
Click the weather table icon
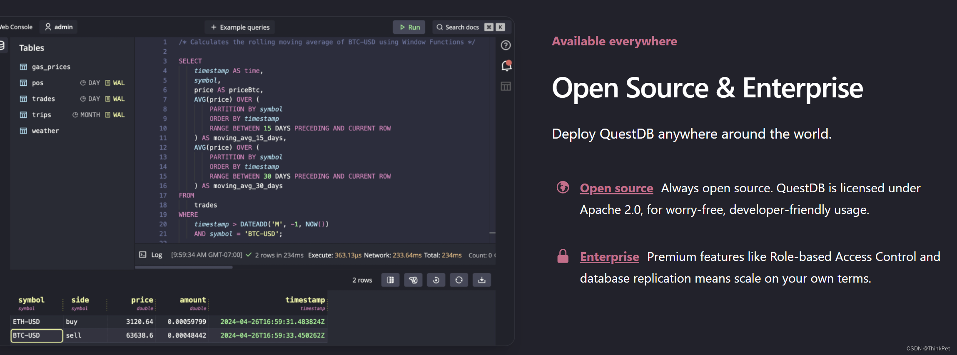[23, 131]
